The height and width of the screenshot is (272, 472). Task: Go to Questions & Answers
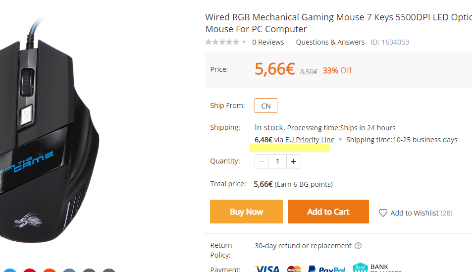(330, 42)
